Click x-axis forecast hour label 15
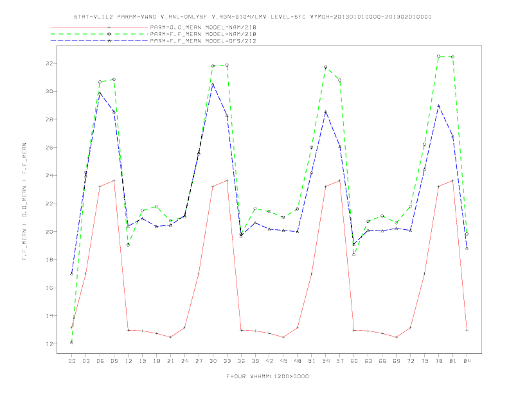The width and height of the screenshot is (509, 393). point(142,361)
